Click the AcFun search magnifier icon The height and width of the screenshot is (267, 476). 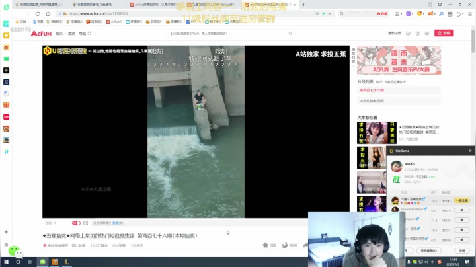[290, 33]
